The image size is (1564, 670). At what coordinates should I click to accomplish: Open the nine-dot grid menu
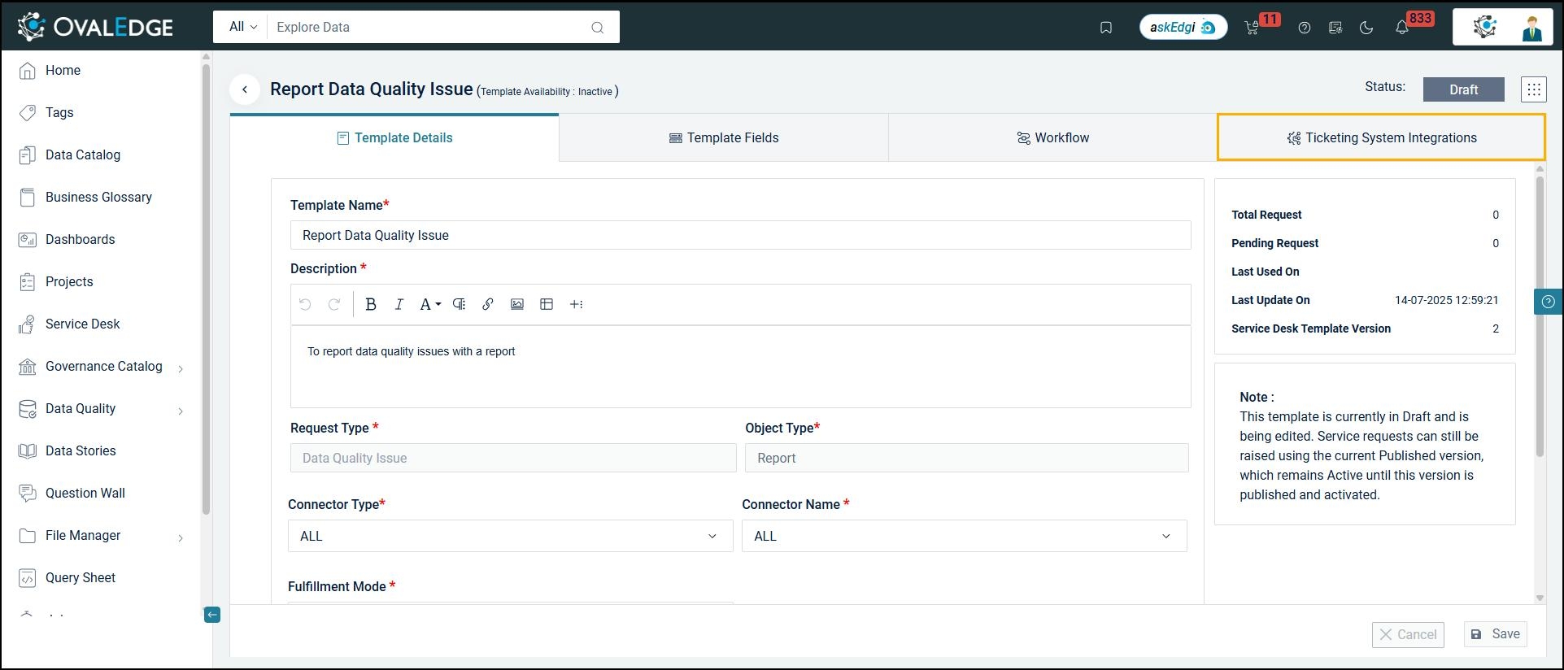1533,89
